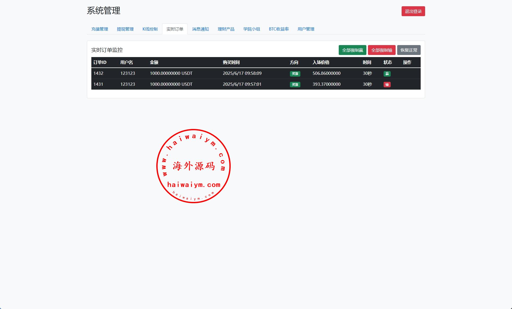512x309 pixels.
Task: Click the circular 海外源码 stamp logo
Action: pyautogui.click(x=193, y=166)
